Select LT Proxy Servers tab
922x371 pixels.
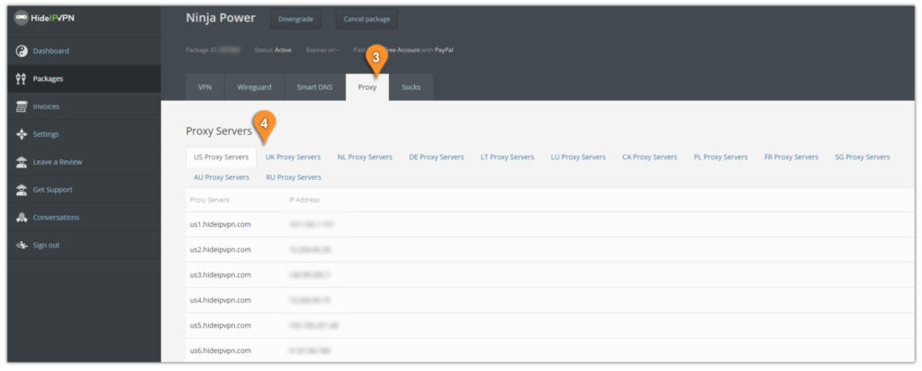click(x=508, y=157)
